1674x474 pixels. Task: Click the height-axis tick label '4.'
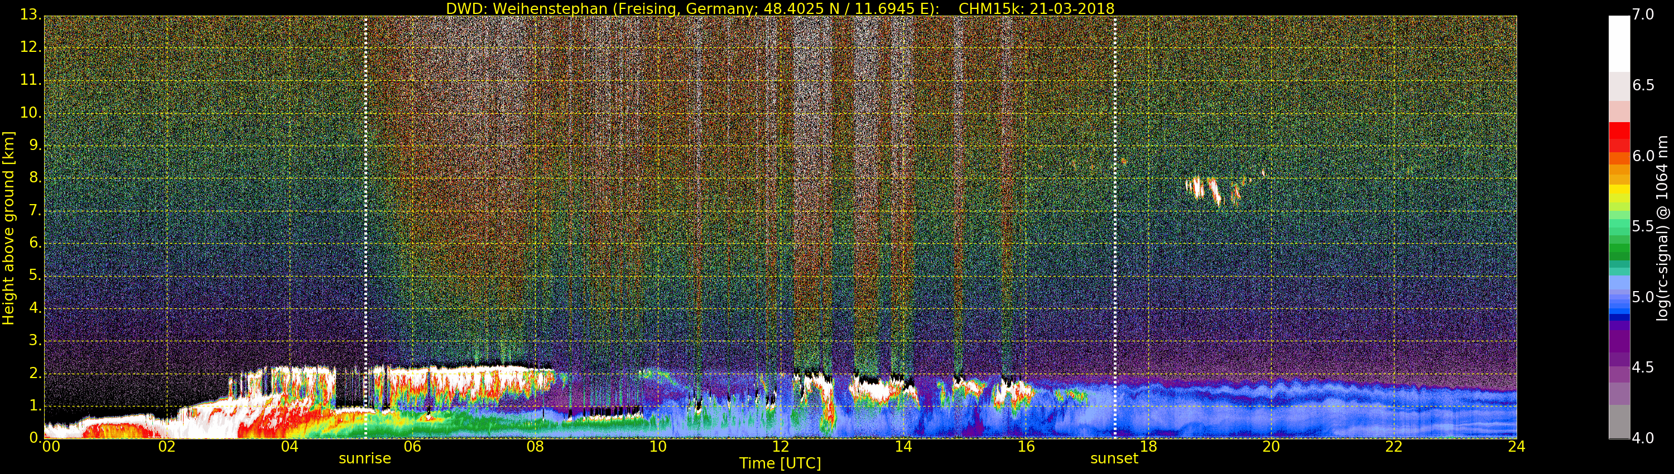pyautogui.click(x=35, y=308)
